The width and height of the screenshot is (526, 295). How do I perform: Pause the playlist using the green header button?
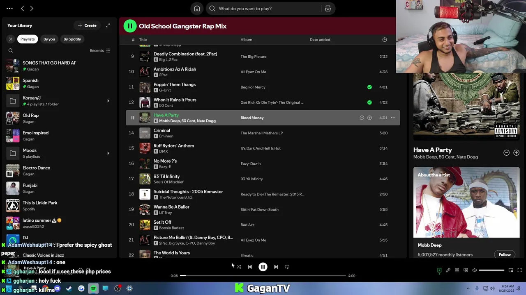130,26
